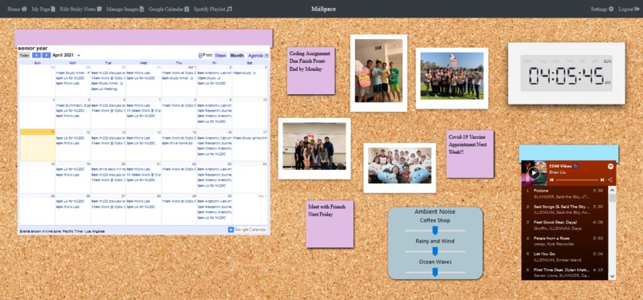Switch calendar to Month view

pyautogui.click(x=237, y=55)
